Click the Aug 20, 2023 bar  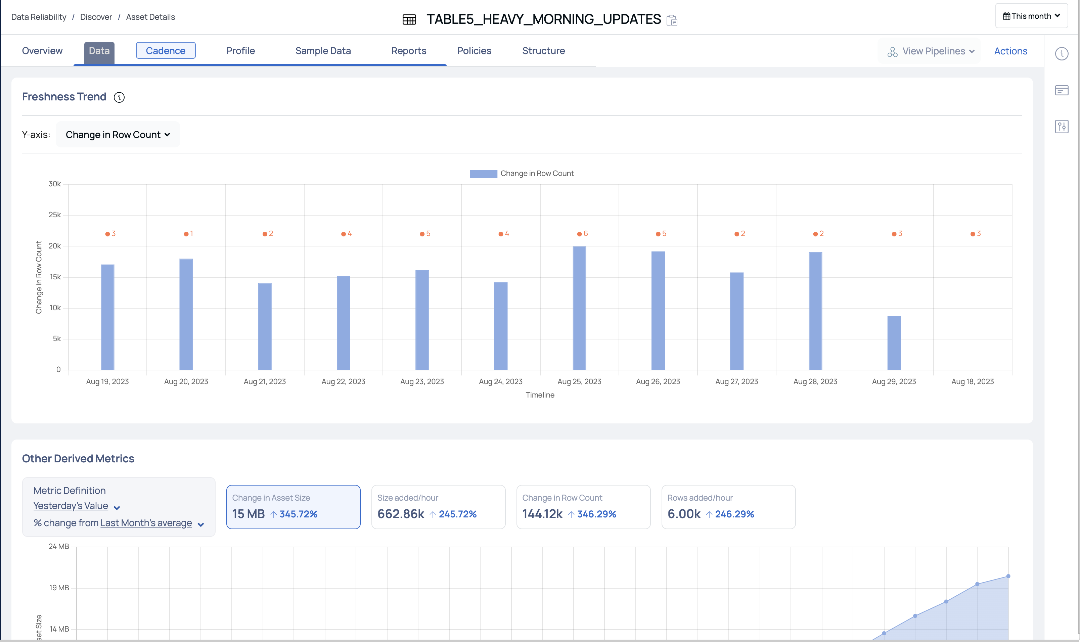click(186, 314)
